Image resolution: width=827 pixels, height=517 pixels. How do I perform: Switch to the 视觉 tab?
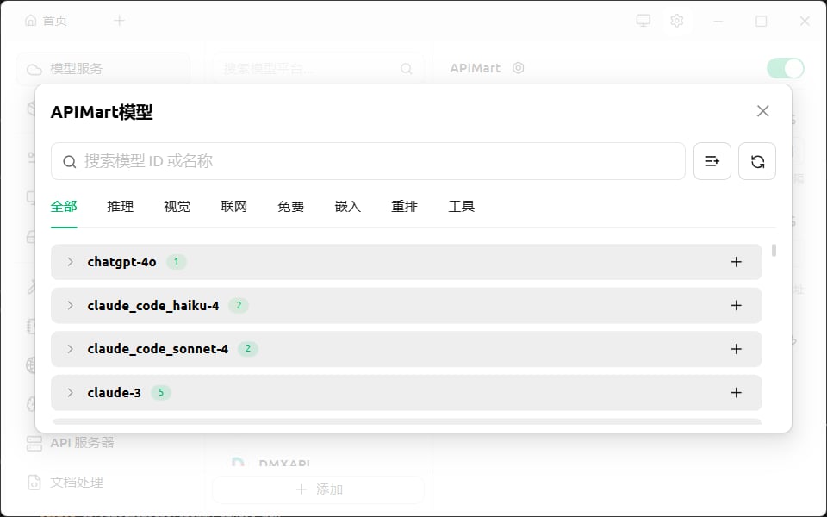pyautogui.click(x=177, y=206)
